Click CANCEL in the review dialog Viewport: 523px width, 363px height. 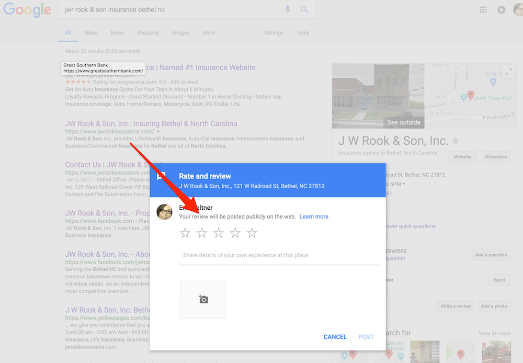(x=335, y=337)
